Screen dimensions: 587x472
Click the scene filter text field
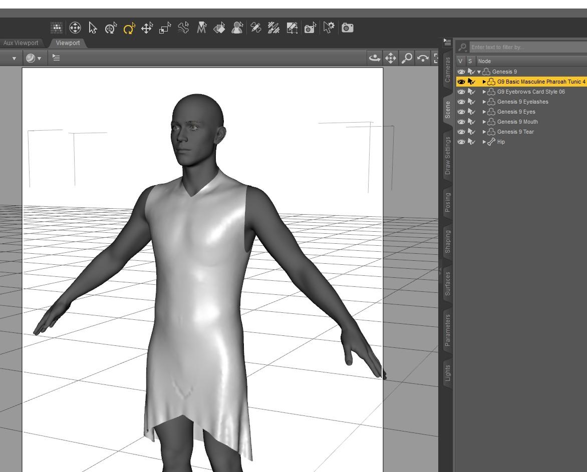tap(526, 47)
